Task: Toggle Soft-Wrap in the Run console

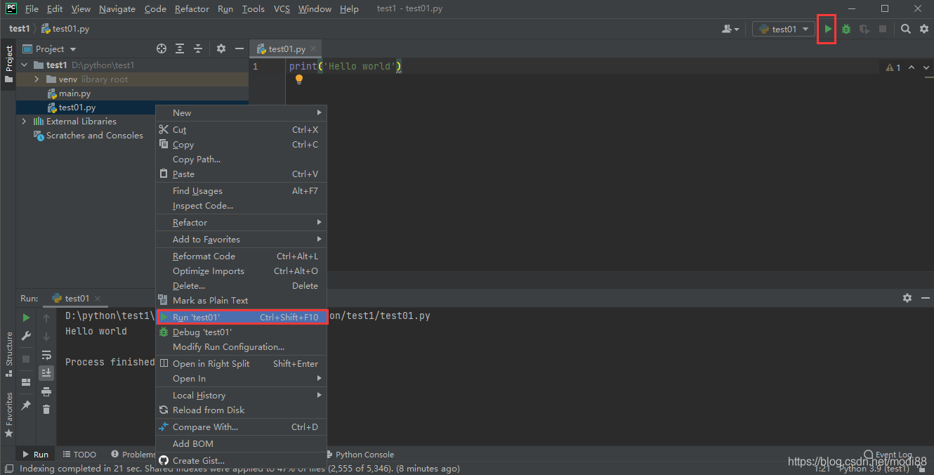Action: [46, 354]
